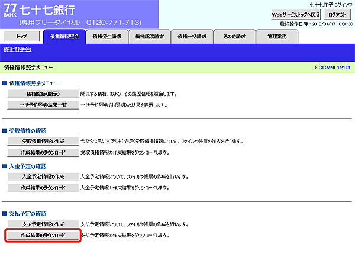The height and width of the screenshot is (257, 355).
Task: Click 作成結果のダウンロード under 支払予定の確認
Action: click(x=43, y=236)
